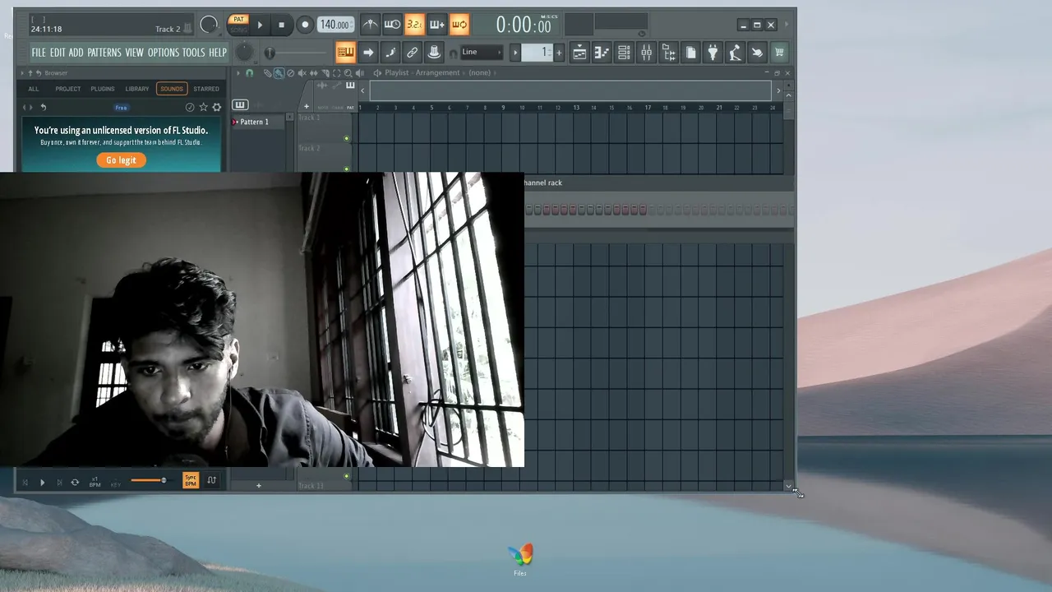This screenshot has height=592, width=1052.
Task: Open the Channel rack view icon
Action: coord(624,53)
